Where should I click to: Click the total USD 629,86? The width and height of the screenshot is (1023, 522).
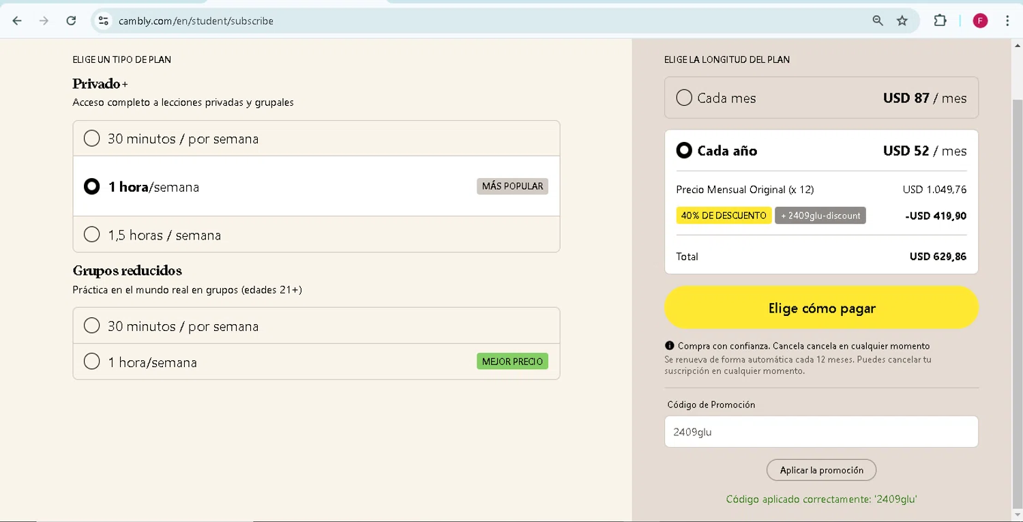click(938, 257)
